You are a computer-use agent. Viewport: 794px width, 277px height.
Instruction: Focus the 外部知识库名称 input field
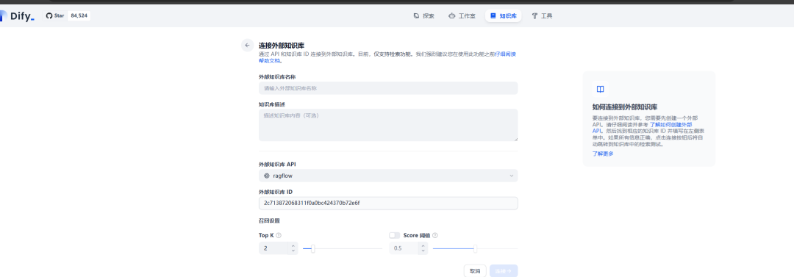(388, 88)
